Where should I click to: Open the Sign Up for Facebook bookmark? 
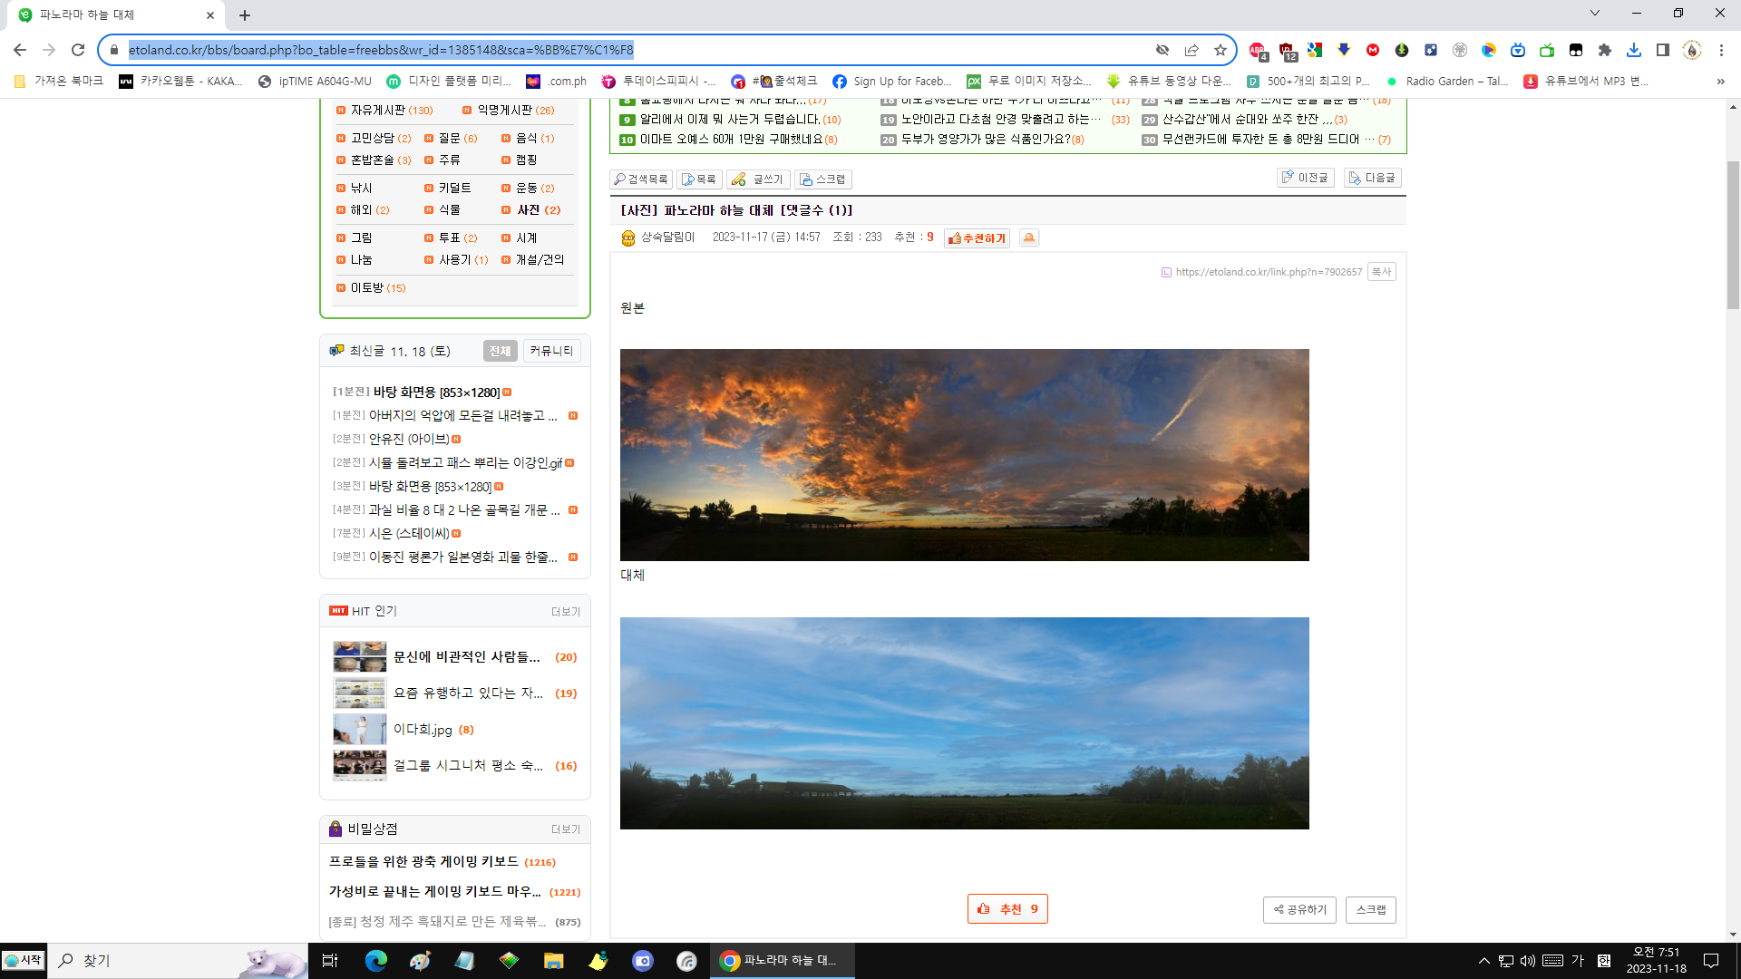tap(892, 81)
